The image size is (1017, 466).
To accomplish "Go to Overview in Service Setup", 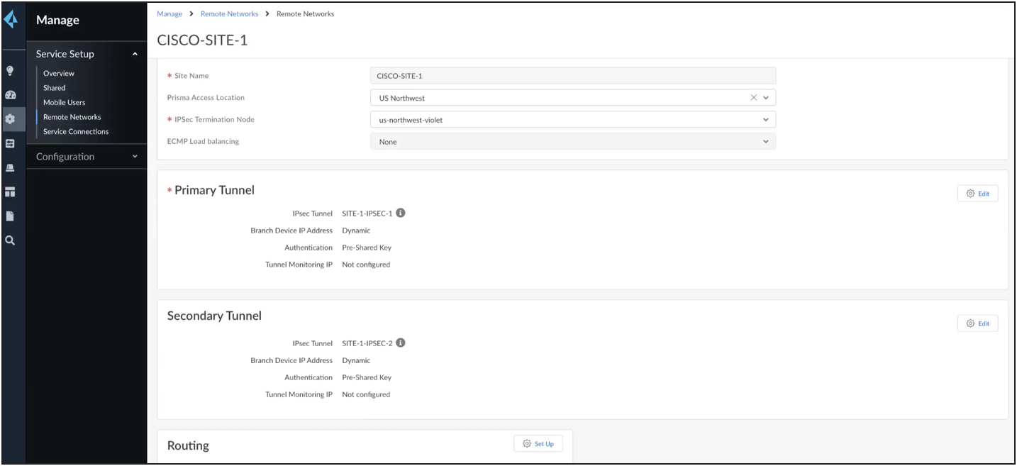I will [x=59, y=73].
